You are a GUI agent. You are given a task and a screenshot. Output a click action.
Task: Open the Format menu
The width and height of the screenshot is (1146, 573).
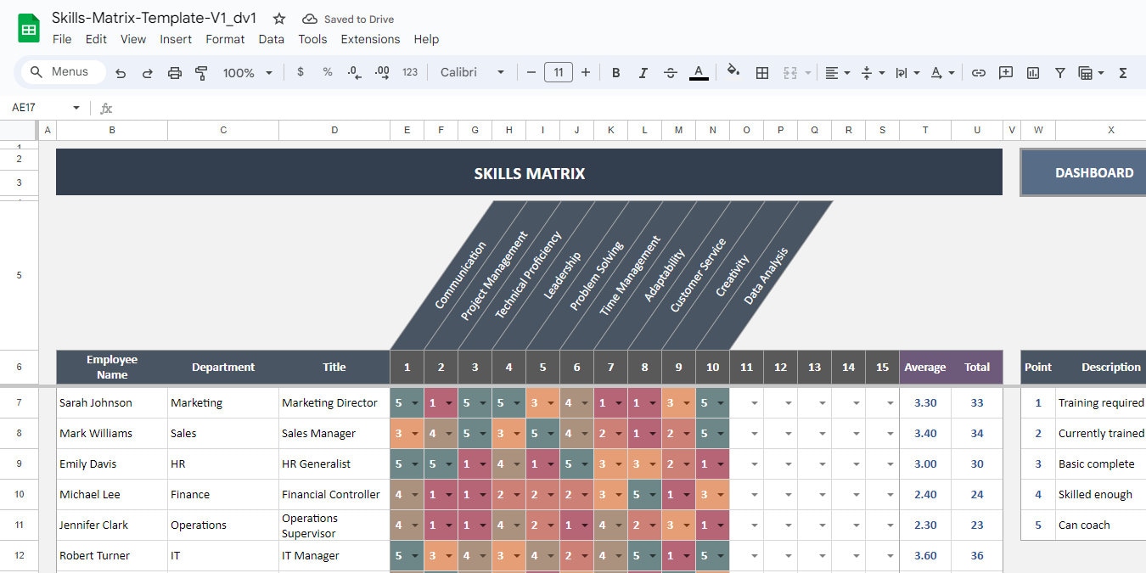pos(225,39)
